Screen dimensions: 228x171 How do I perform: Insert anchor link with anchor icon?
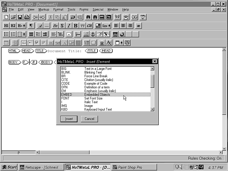tap(93, 34)
